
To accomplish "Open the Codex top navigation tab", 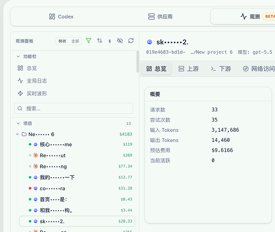I will coord(61,17).
